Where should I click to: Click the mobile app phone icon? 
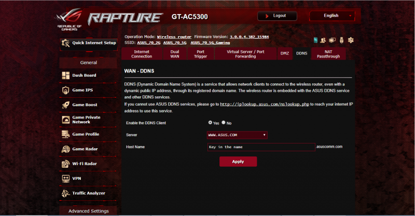pos(315,40)
